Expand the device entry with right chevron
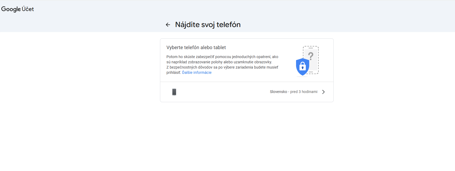The image size is (455, 171). click(323, 92)
